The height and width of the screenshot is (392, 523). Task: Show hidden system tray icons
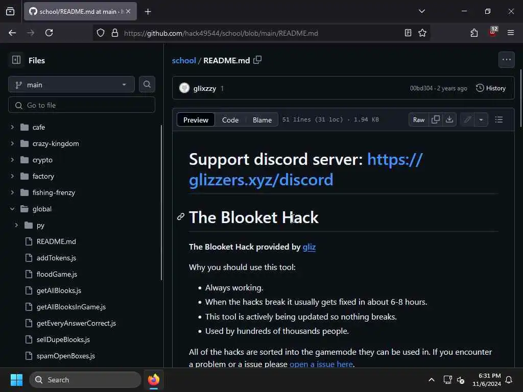click(431, 380)
